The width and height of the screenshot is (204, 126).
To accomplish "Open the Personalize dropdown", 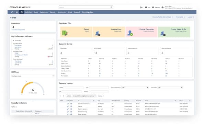I will pyautogui.click(x=180, y=17).
